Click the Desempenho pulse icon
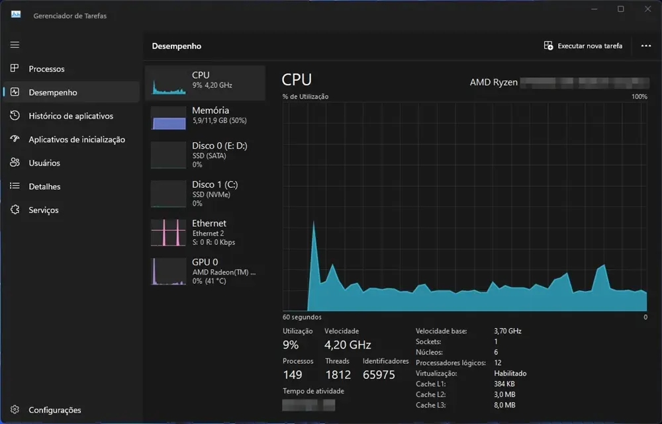 [x=15, y=93]
